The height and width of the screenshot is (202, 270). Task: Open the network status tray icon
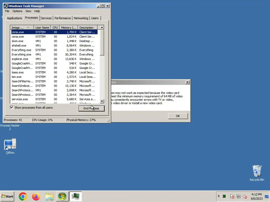pyautogui.click(x=238, y=196)
